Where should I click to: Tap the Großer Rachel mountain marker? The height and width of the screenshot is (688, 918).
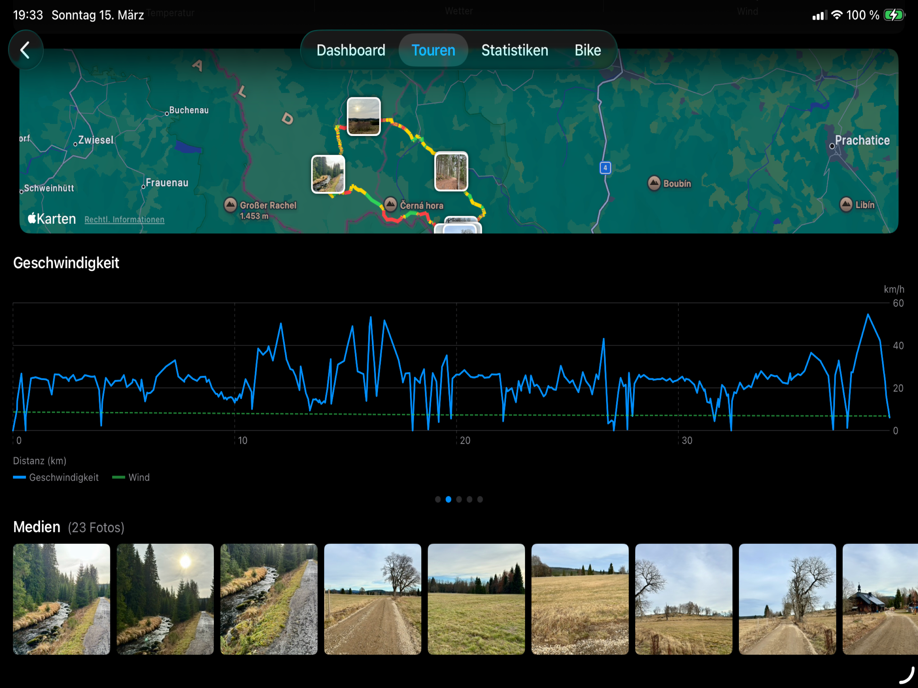[230, 205]
